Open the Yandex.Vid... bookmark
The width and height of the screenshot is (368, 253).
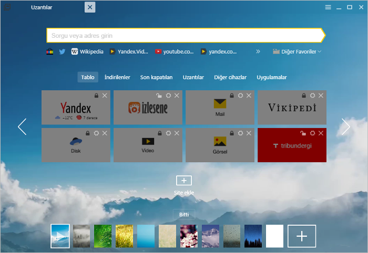coord(129,51)
